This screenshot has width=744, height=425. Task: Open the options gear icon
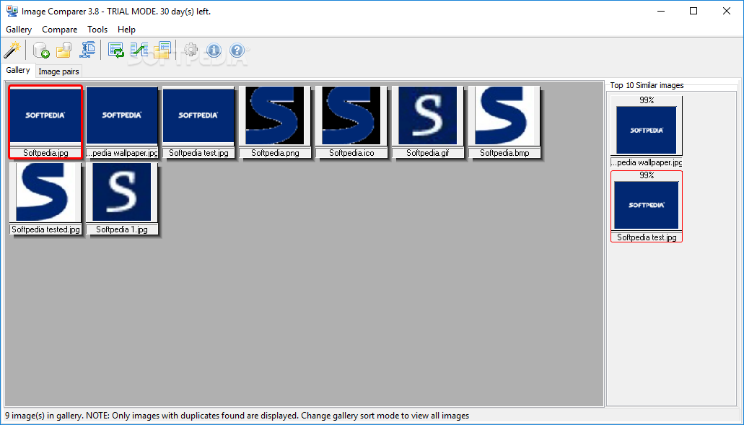tap(191, 50)
